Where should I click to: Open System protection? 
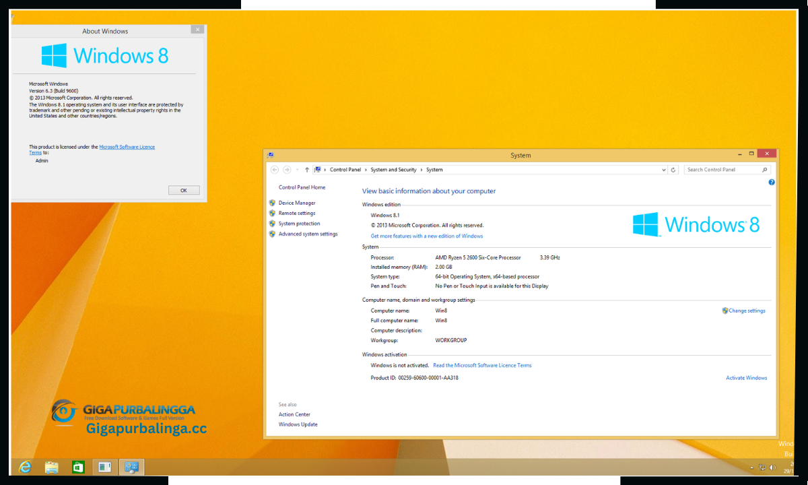coord(299,224)
